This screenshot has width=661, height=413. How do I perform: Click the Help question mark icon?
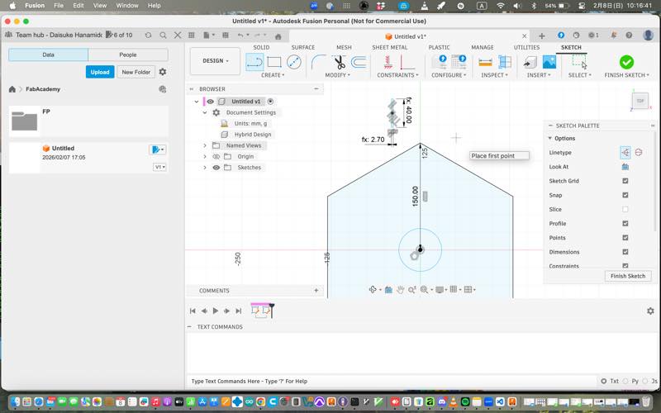pyautogui.click(x=629, y=36)
